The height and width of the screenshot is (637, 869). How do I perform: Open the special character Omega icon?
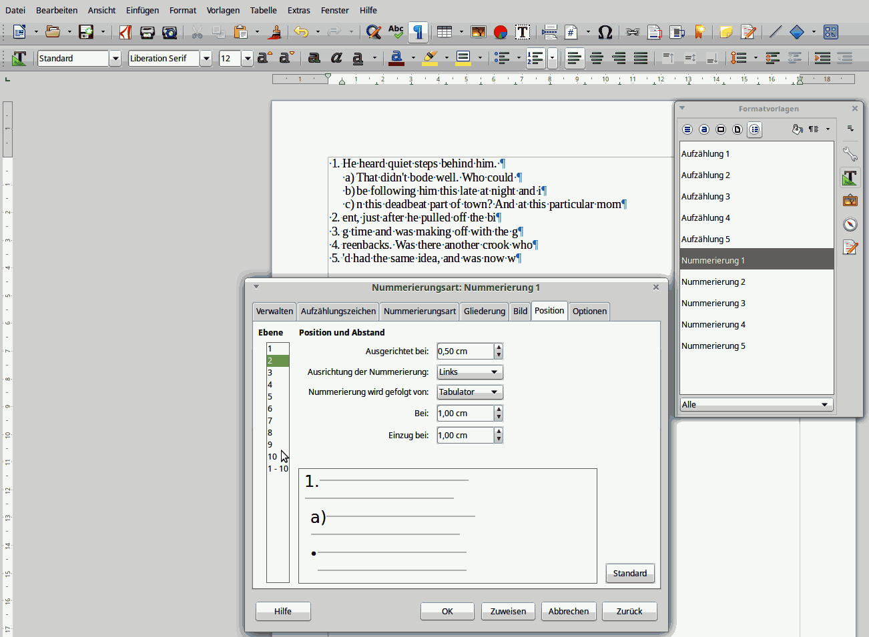click(x=605, y=32)
